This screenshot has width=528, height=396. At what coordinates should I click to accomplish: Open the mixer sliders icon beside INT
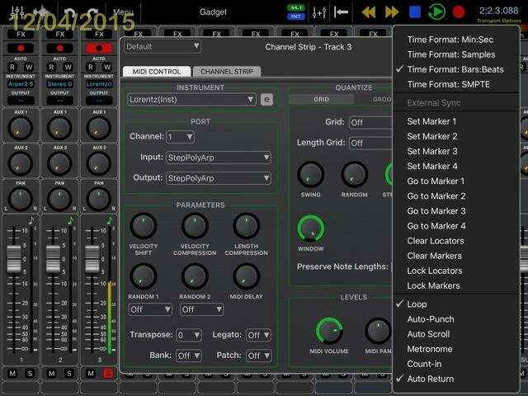tap(319, 12)
